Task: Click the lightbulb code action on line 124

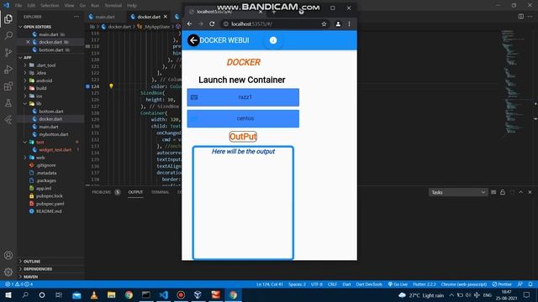Action: (111, 86)
